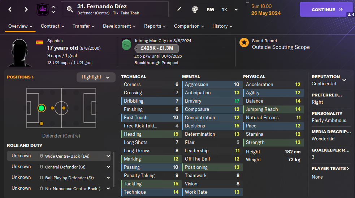Click the player name search field
The image size is (355, 198).
(116, 9)
